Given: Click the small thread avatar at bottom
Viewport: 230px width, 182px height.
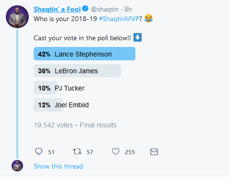Looking at the screenshot, I should pyautogui.click(x=17, y=166).
